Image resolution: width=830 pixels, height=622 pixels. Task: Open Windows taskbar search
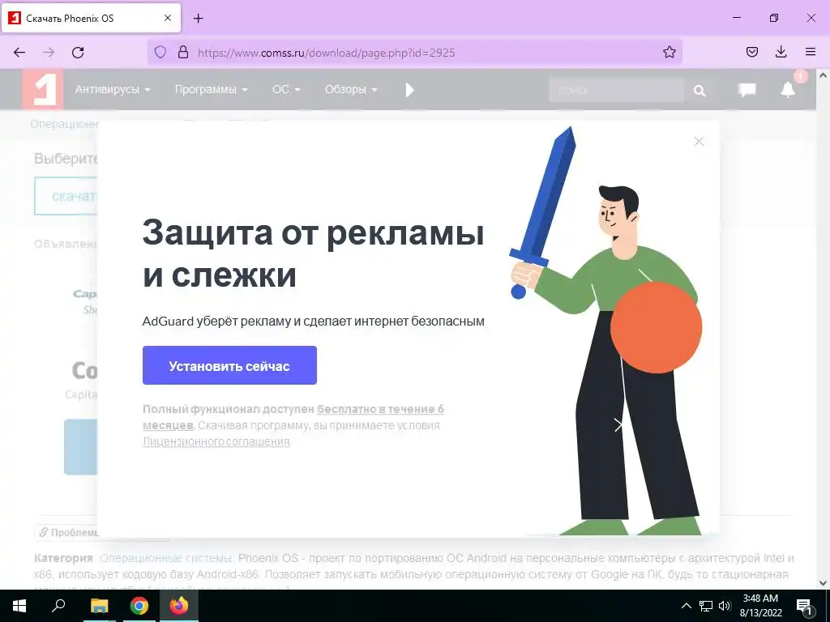[58, 606]
